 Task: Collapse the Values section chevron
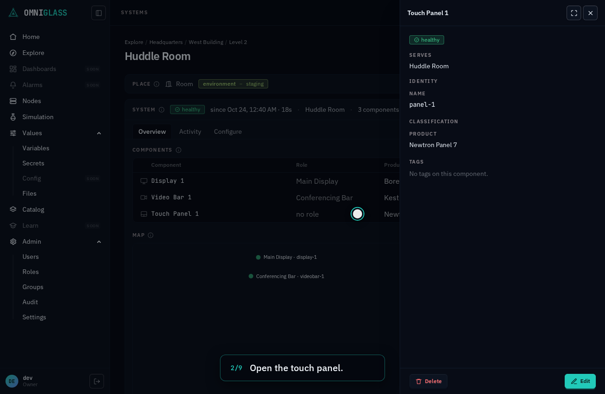(x=99, y=133)
